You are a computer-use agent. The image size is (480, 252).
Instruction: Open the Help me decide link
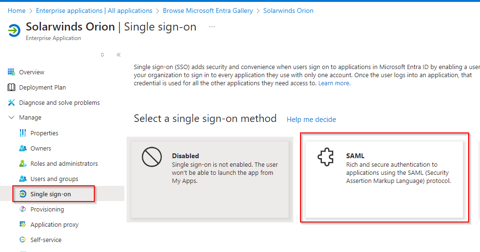point(311,120)
